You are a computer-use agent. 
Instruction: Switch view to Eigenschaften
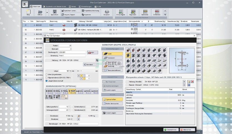pyautogui.click(x=112, y=99)
